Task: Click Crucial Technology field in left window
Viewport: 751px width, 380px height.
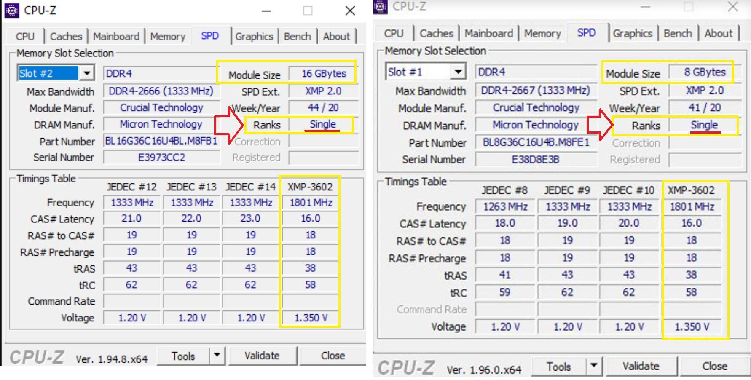Action: [x=161, y=108]
